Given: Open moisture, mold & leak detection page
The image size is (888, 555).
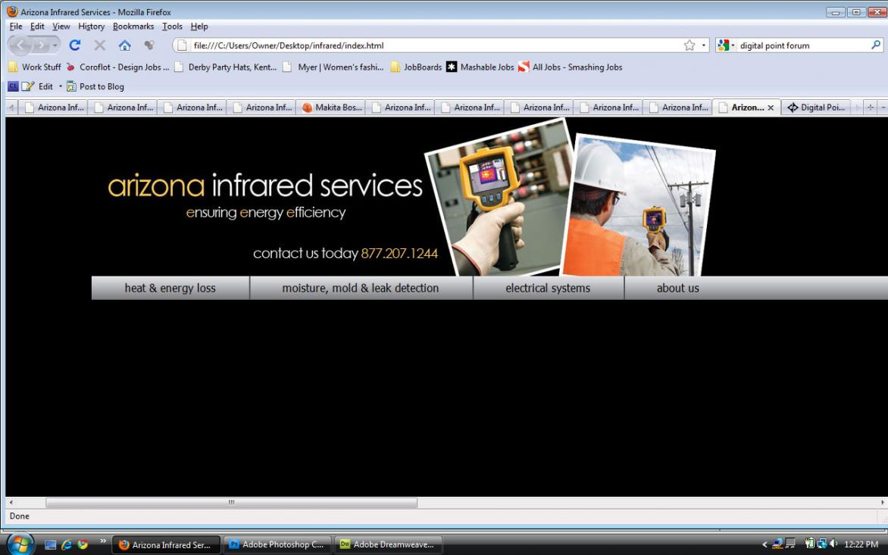Looking at the screenshot, I should [x=361, y=288].
